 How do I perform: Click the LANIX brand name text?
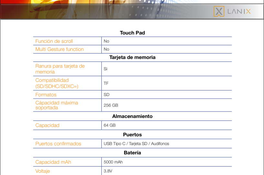coord(239,11)
